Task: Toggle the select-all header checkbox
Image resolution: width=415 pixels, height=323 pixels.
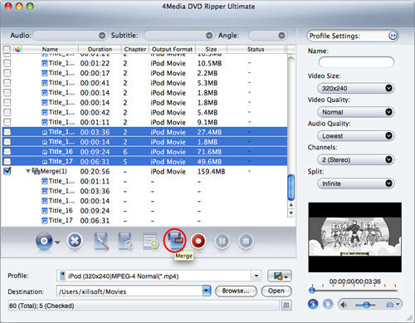Action: coord(7,50)
